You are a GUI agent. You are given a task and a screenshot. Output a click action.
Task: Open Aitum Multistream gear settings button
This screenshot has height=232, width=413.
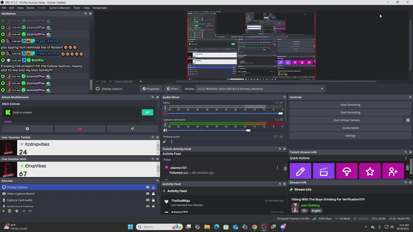pos(27,129)
